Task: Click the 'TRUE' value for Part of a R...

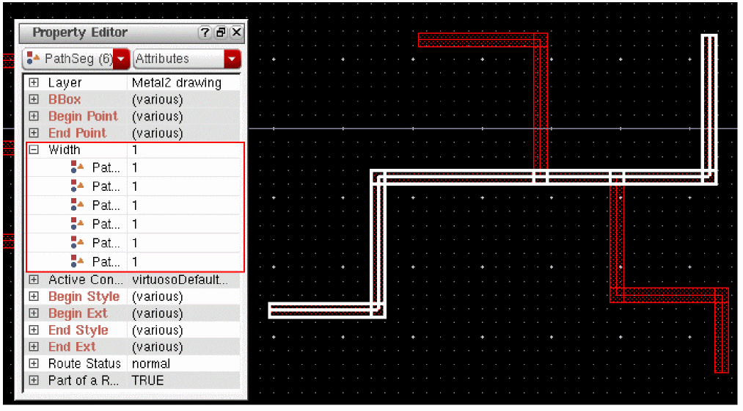Action: coord(148,380)
